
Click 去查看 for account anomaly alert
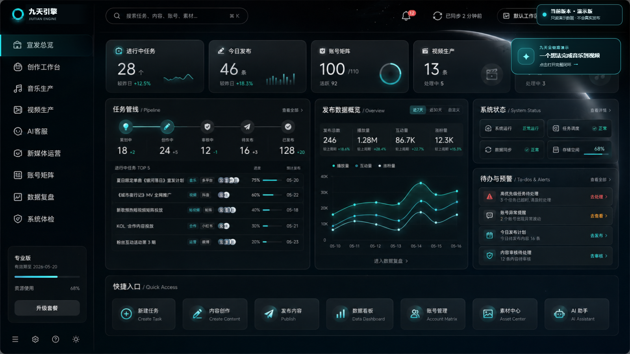(598, 216)
